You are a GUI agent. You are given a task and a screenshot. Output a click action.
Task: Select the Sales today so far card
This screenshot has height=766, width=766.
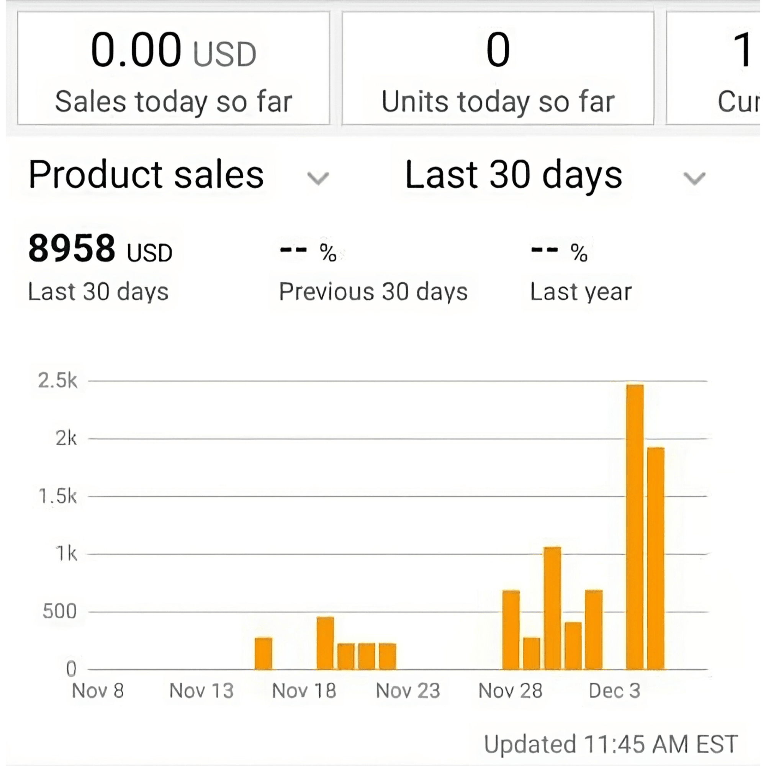pyautogui.click(x=173, y=68)
